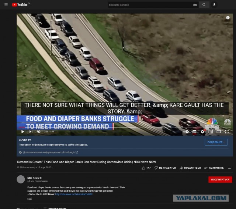Screen dimensions: 236x209
Task: Start voice search with microphone icon
Action: pos(214,5)
